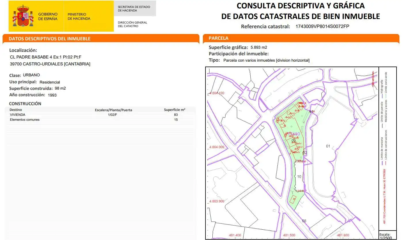The height and width of the screenshot is (240, 402).
Task: Select parcel 01 on the map
Action: (x=328, y=146)
